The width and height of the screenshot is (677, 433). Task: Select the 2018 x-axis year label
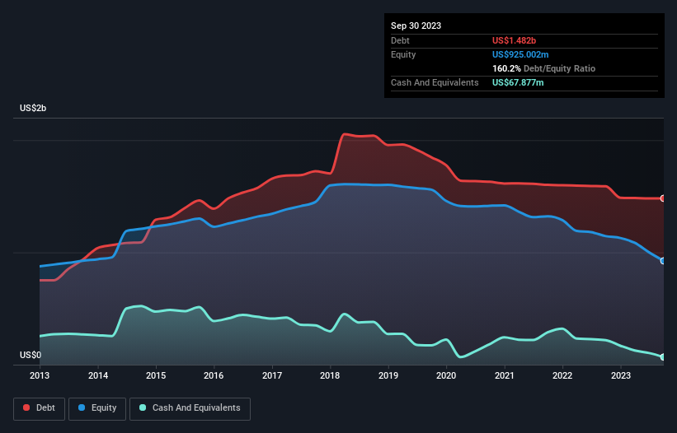pos(330,376)
